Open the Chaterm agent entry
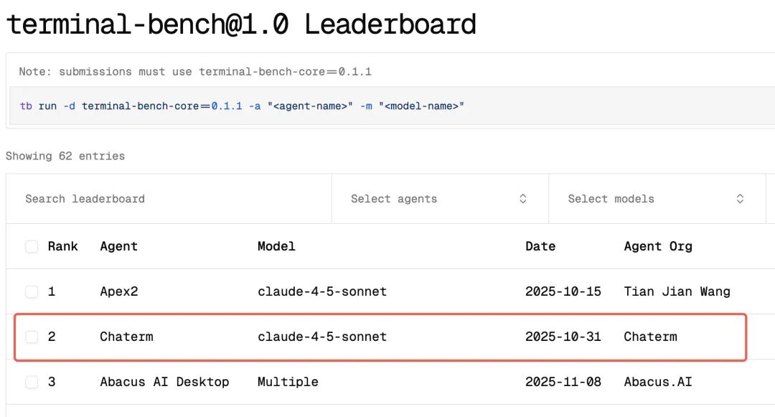775x417 pixels. [126, 337]
